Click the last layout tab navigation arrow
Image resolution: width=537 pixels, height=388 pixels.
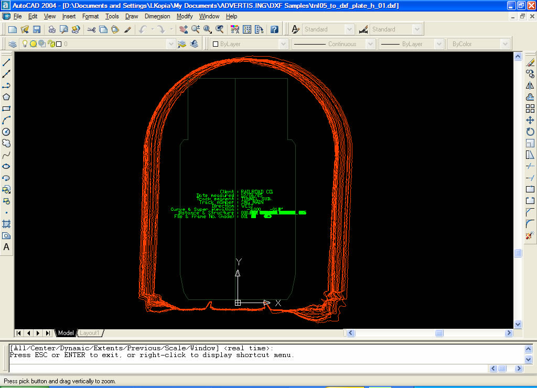(48, 333)
